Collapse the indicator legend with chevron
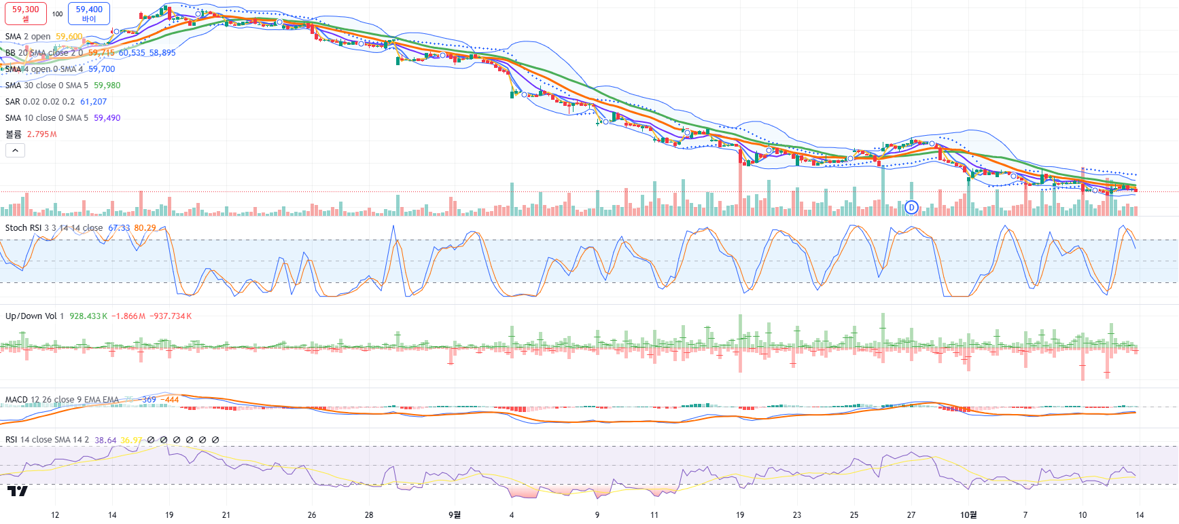 tap(15, 151)
